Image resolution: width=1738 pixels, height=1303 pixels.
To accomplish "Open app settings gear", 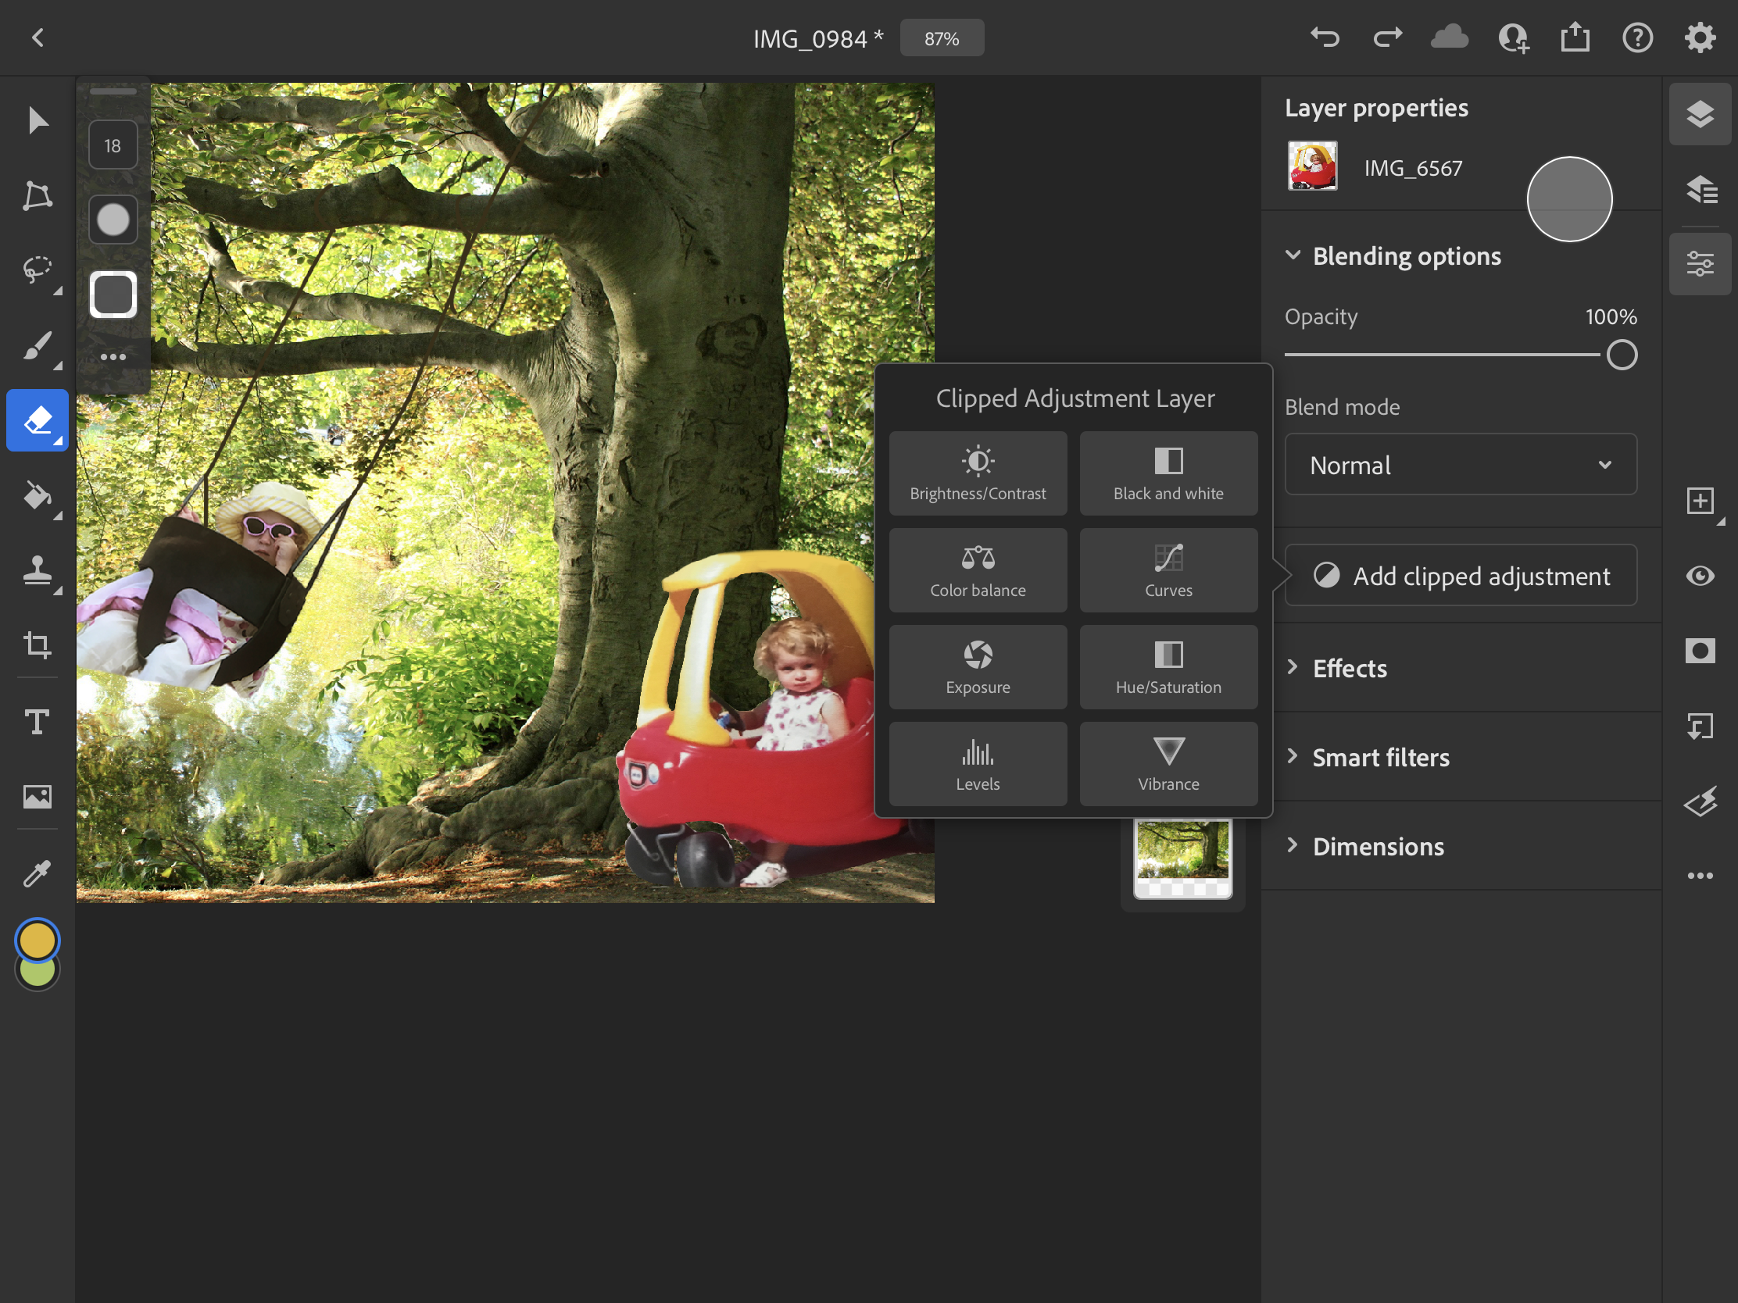I will (1700, 37).
